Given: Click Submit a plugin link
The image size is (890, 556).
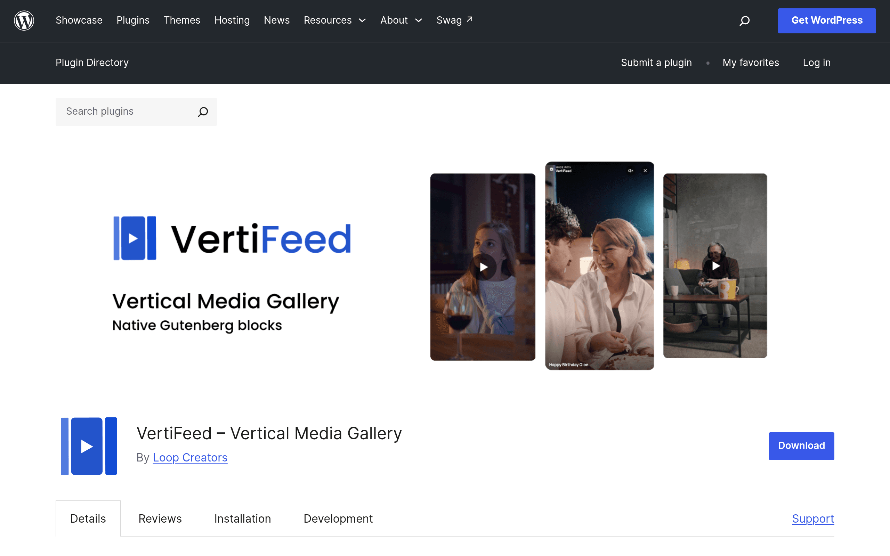Looking at the screenshot, I should (656, 63).
